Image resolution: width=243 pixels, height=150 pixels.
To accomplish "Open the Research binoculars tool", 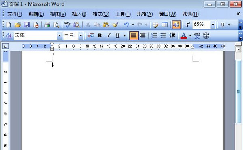I will point(77,25).
